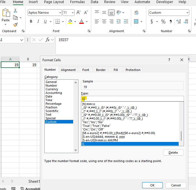This screenshot has height=190, width=196.
Task: Open the Formulas ribbon tab
Action: coord(77,2)
